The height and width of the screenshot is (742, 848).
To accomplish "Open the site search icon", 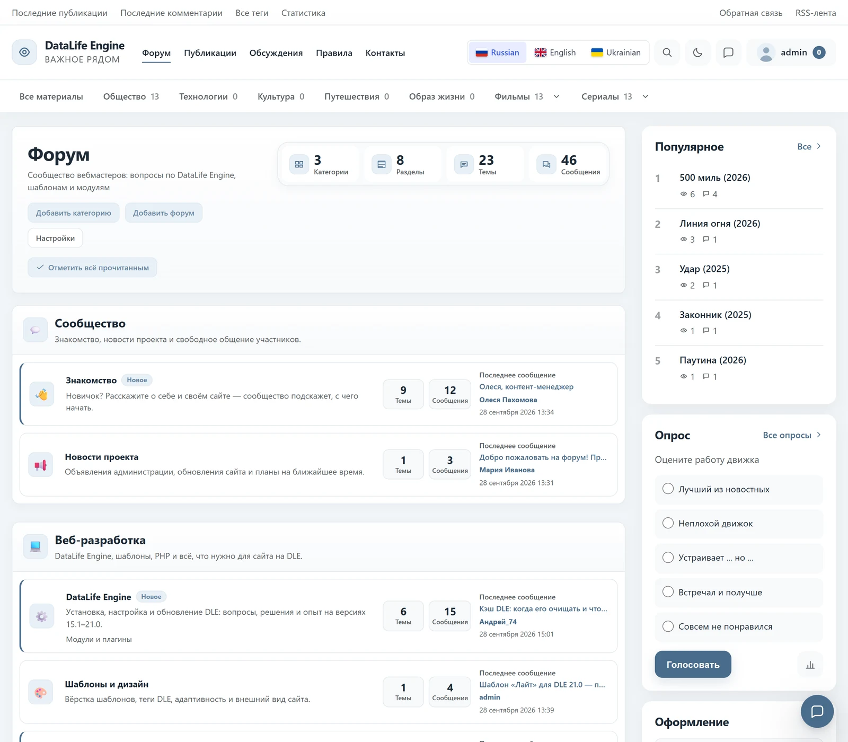I will click(x=667, y=52).
